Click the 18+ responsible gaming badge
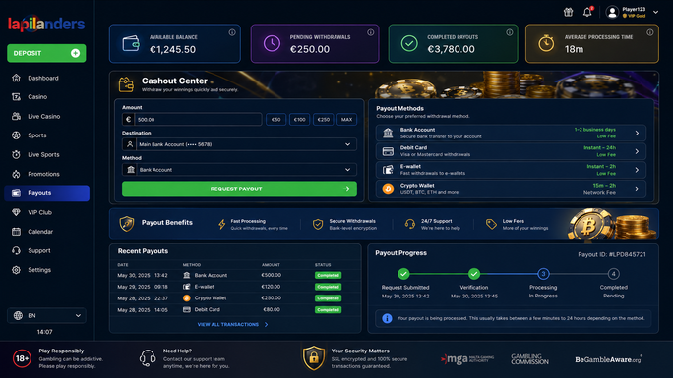Screen dimensions: 673x378 22,358
